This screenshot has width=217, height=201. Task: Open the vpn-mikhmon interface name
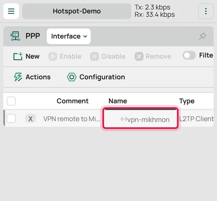(x=148, y=120)
